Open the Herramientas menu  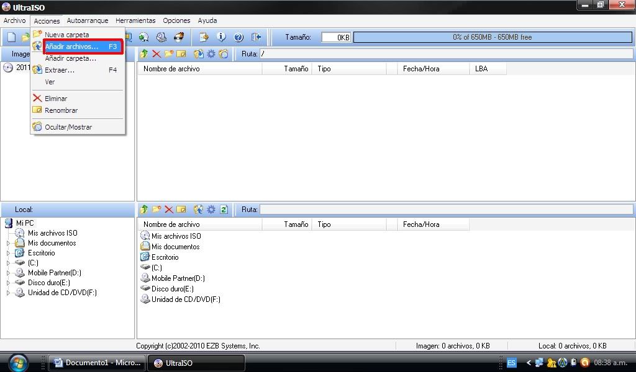[x=135, y=20]
